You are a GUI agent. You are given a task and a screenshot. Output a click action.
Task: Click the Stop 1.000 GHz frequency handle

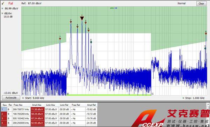coord(183,98)
